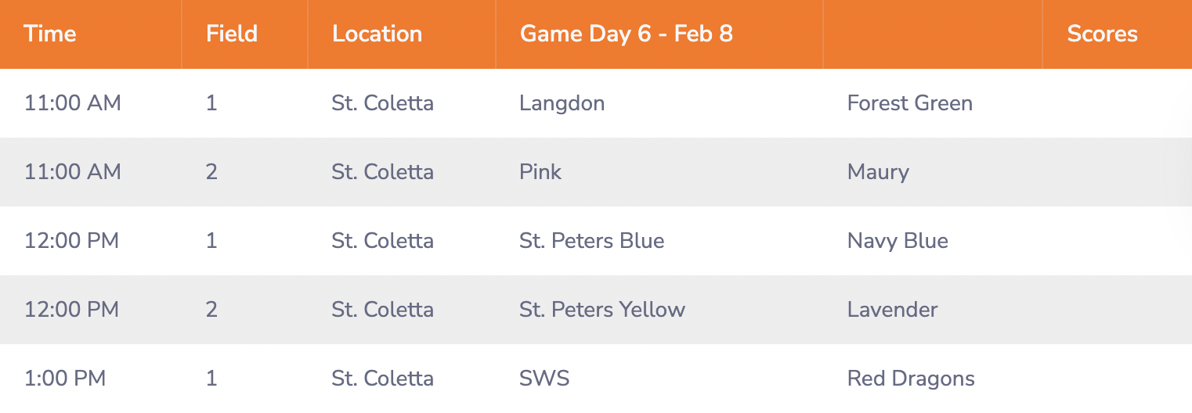Click the Maury team name
Screen dimensions: 1192x413
coord(878,172)
